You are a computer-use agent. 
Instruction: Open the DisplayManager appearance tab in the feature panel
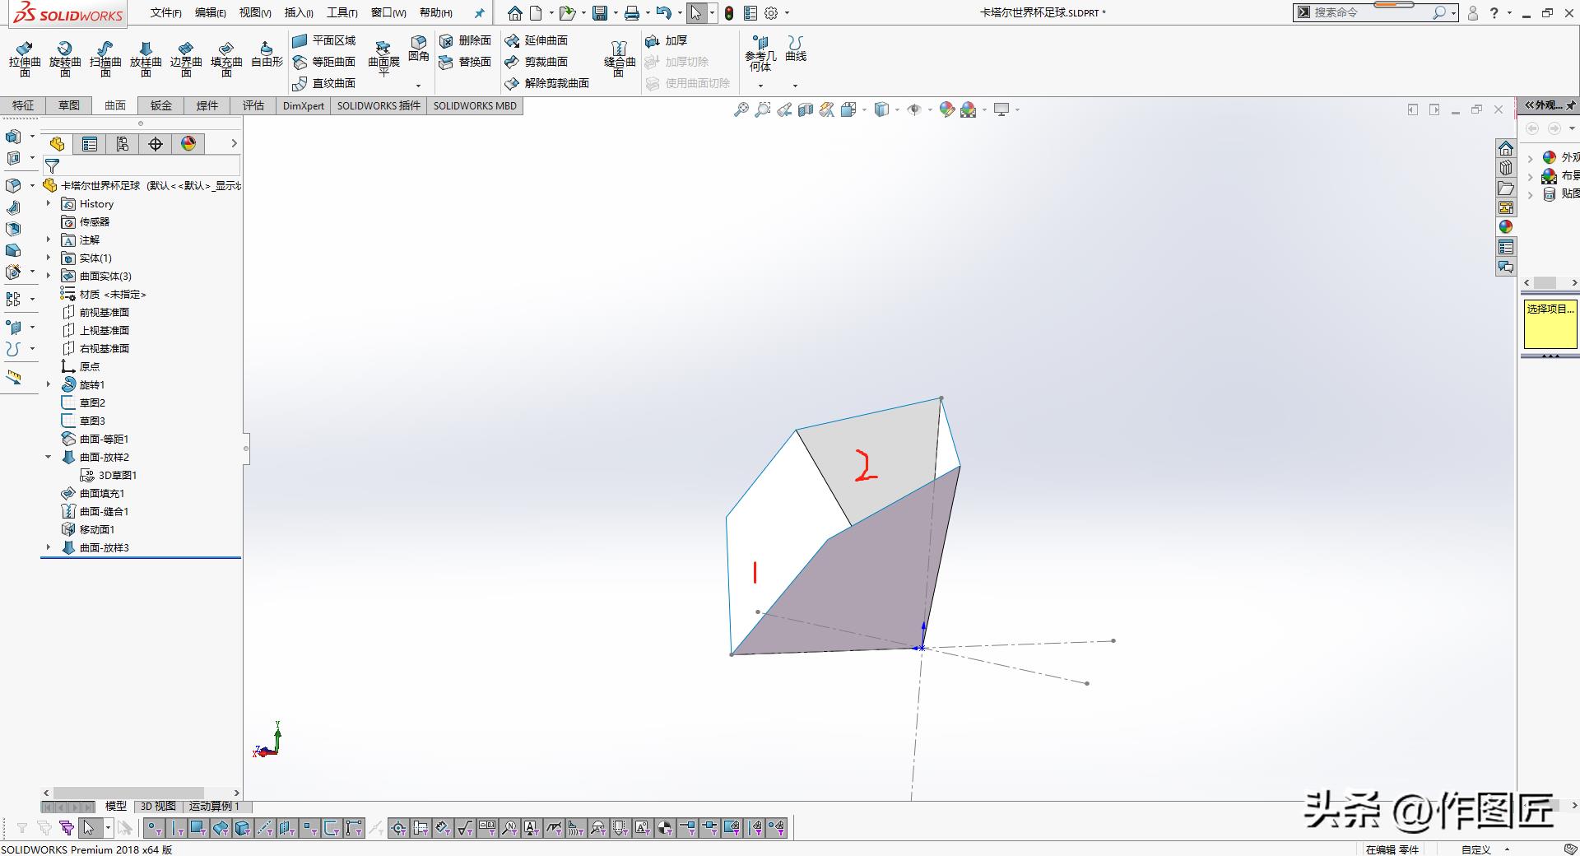tap(188, 144)
